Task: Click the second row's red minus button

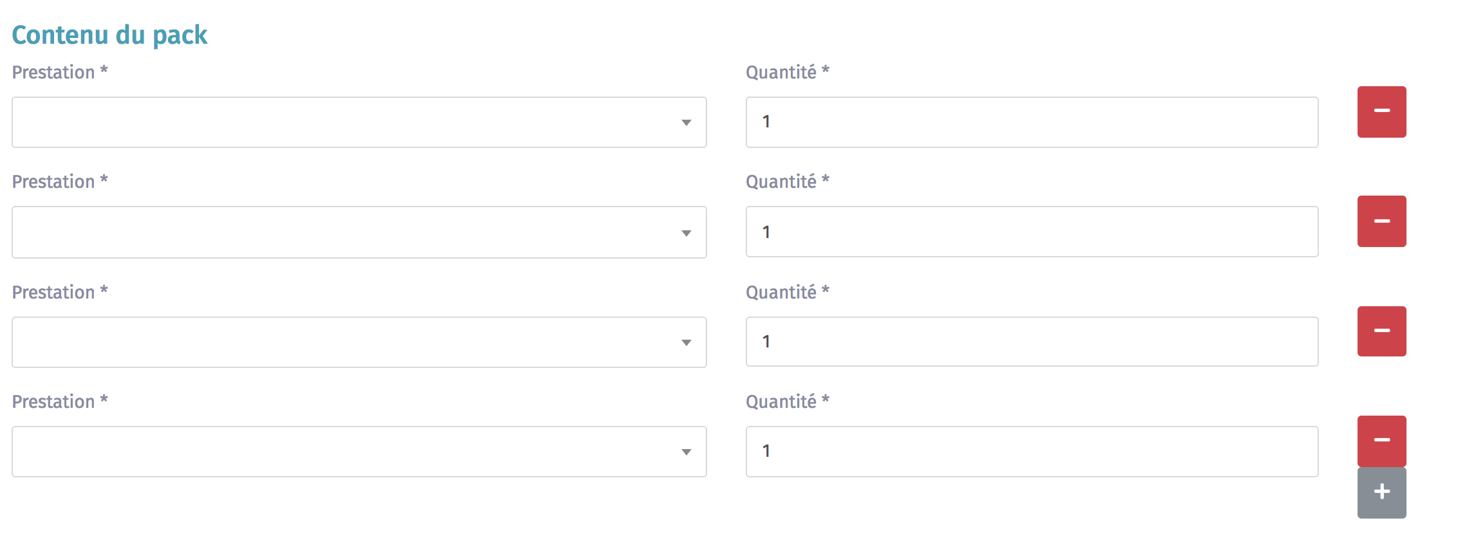Action: 1381,221
